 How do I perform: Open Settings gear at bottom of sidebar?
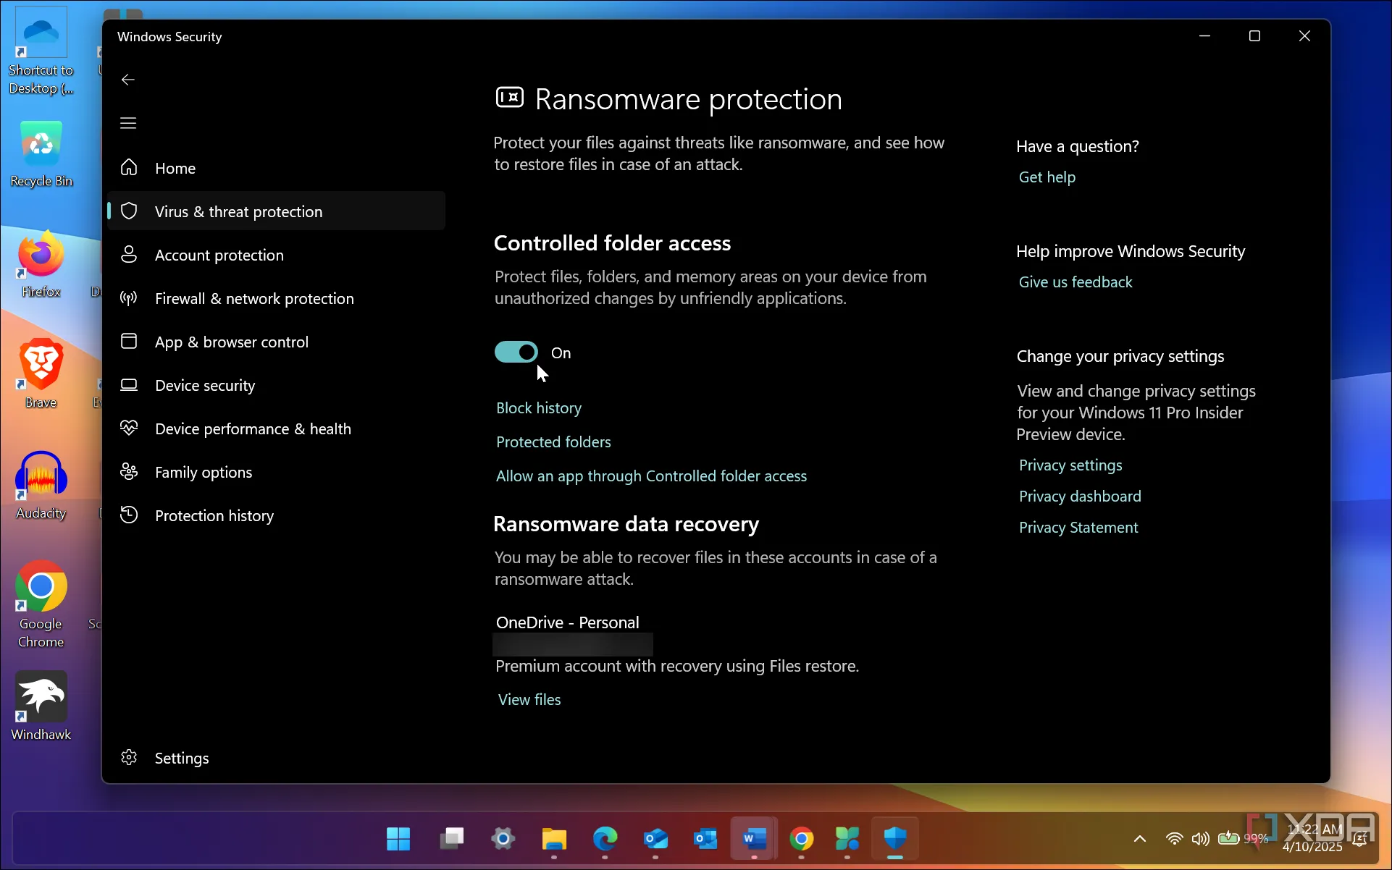click(181, 758)
